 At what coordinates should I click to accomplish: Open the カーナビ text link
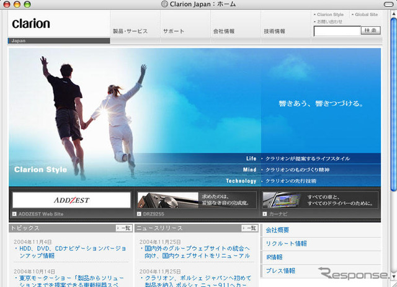click(x=278, y=214)
